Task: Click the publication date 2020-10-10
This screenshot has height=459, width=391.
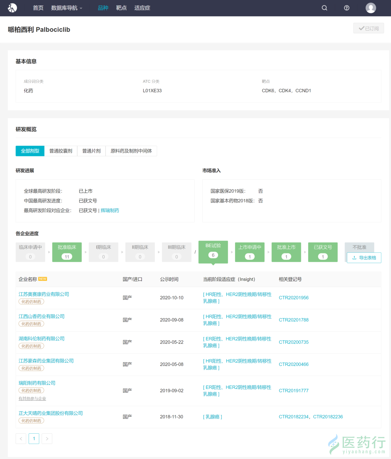Action: pos(172,298)
